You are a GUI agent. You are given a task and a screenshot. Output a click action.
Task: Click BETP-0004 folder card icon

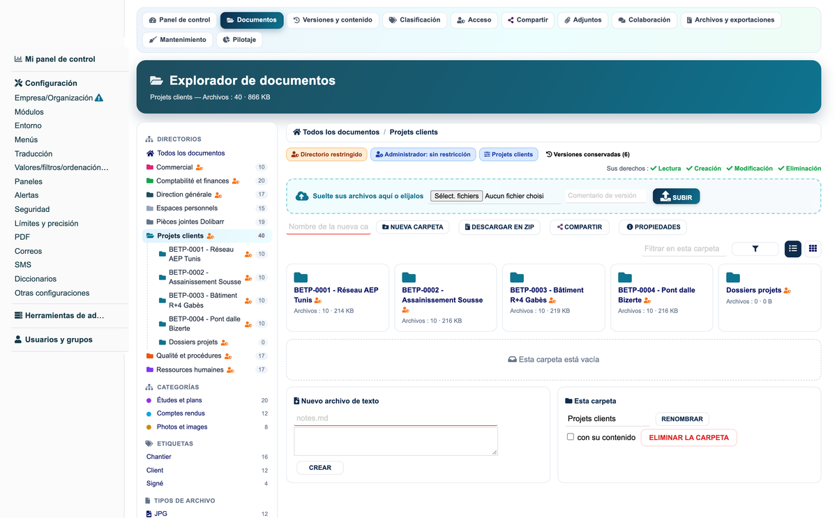coord(625,277)
